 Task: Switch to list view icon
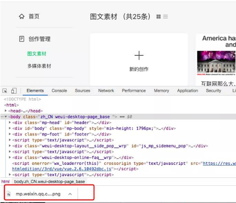click(x=166, y=16)
